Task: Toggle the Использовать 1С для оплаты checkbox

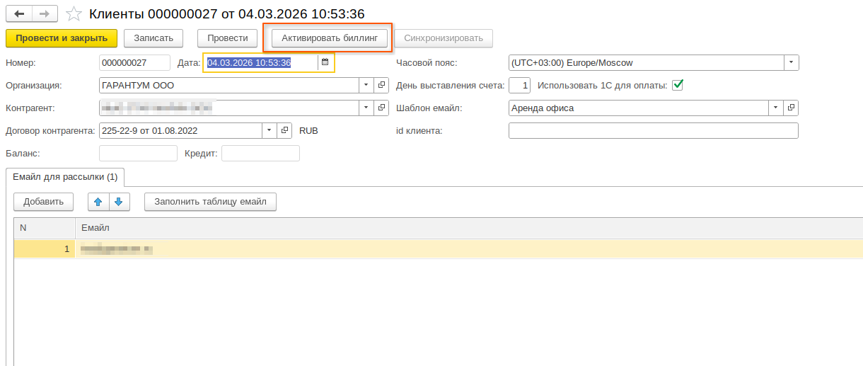Action: pos(678,85)
